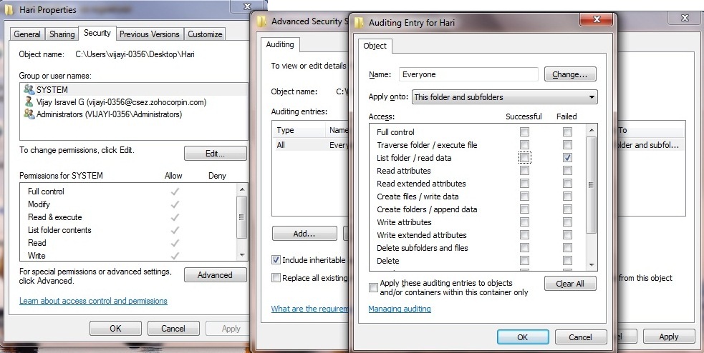Check Failed box for Delete
704x353 pixels.
[x=567, y=261]
